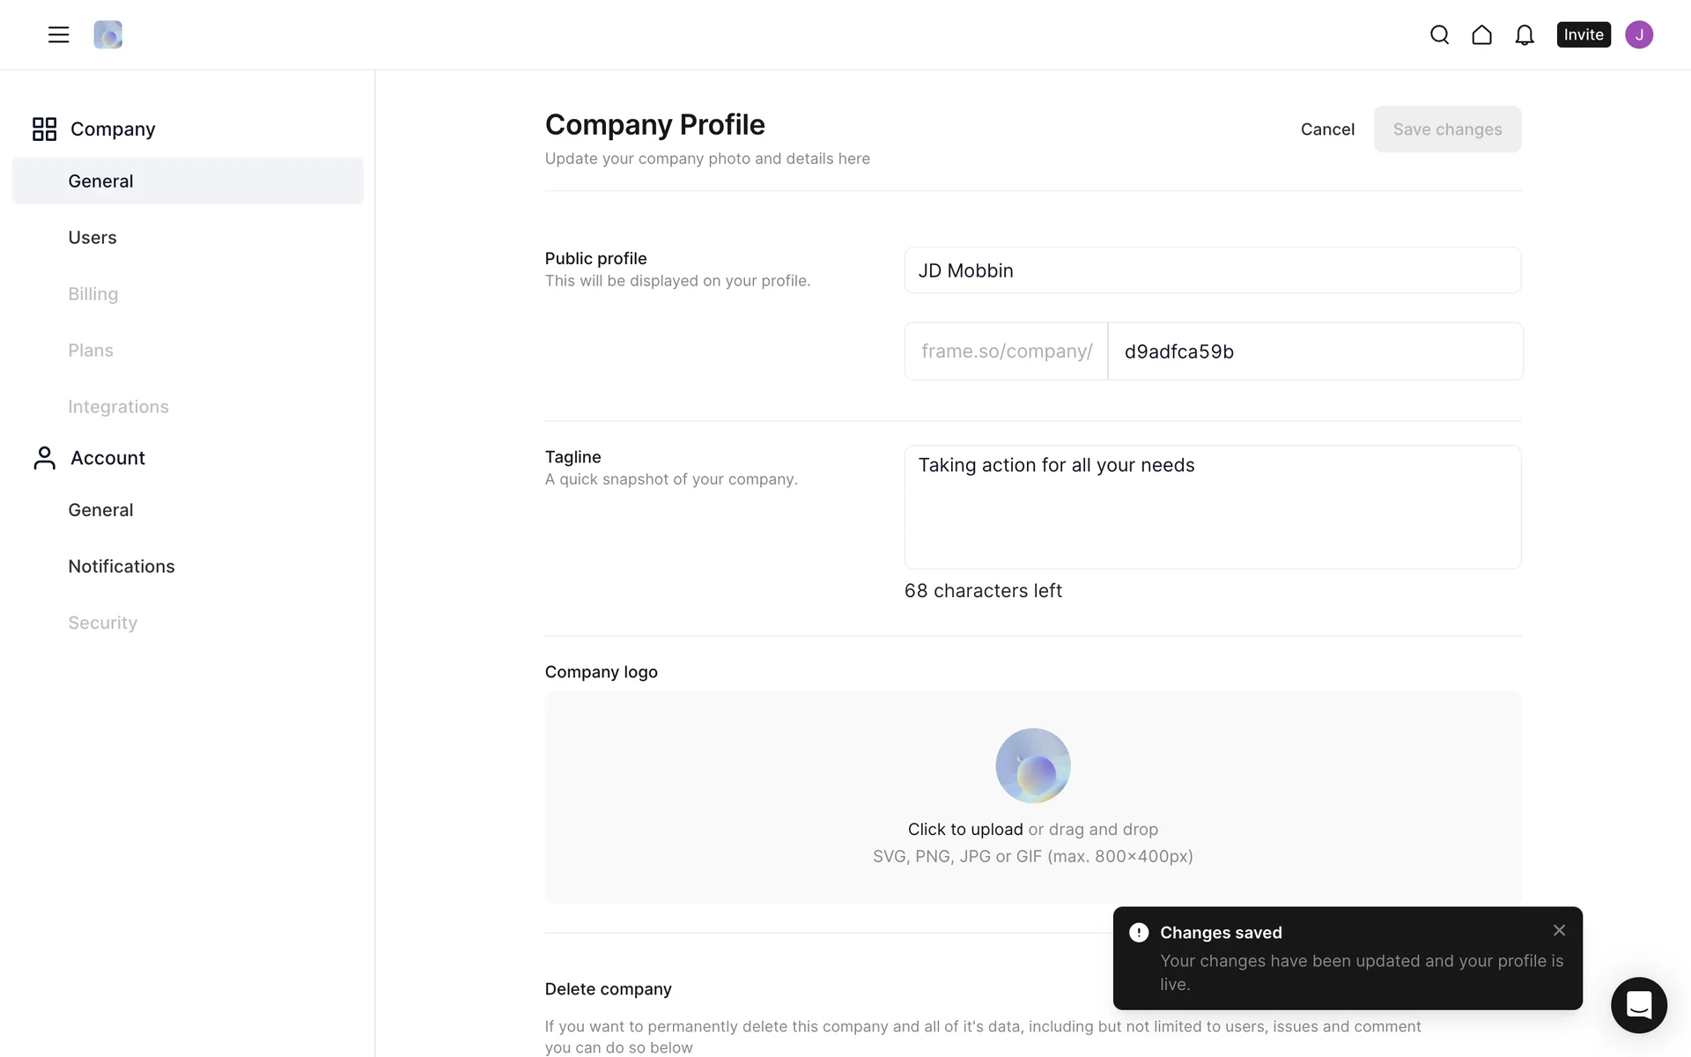
Task: Open notifications bell icon
Action: (1524, 34)
